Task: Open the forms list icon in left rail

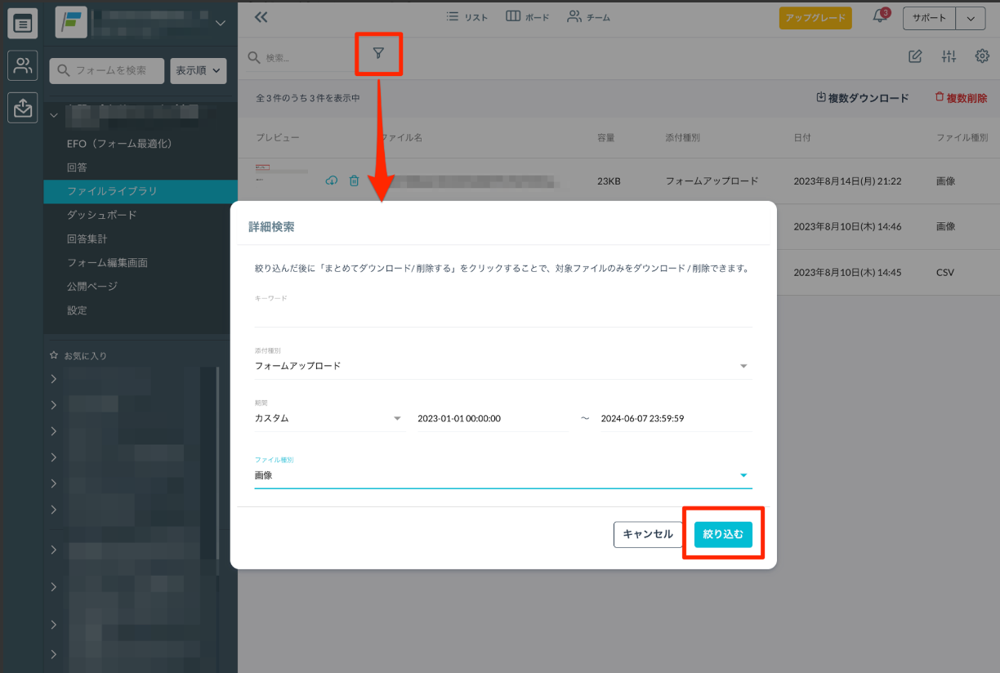Action: [23, 24]
